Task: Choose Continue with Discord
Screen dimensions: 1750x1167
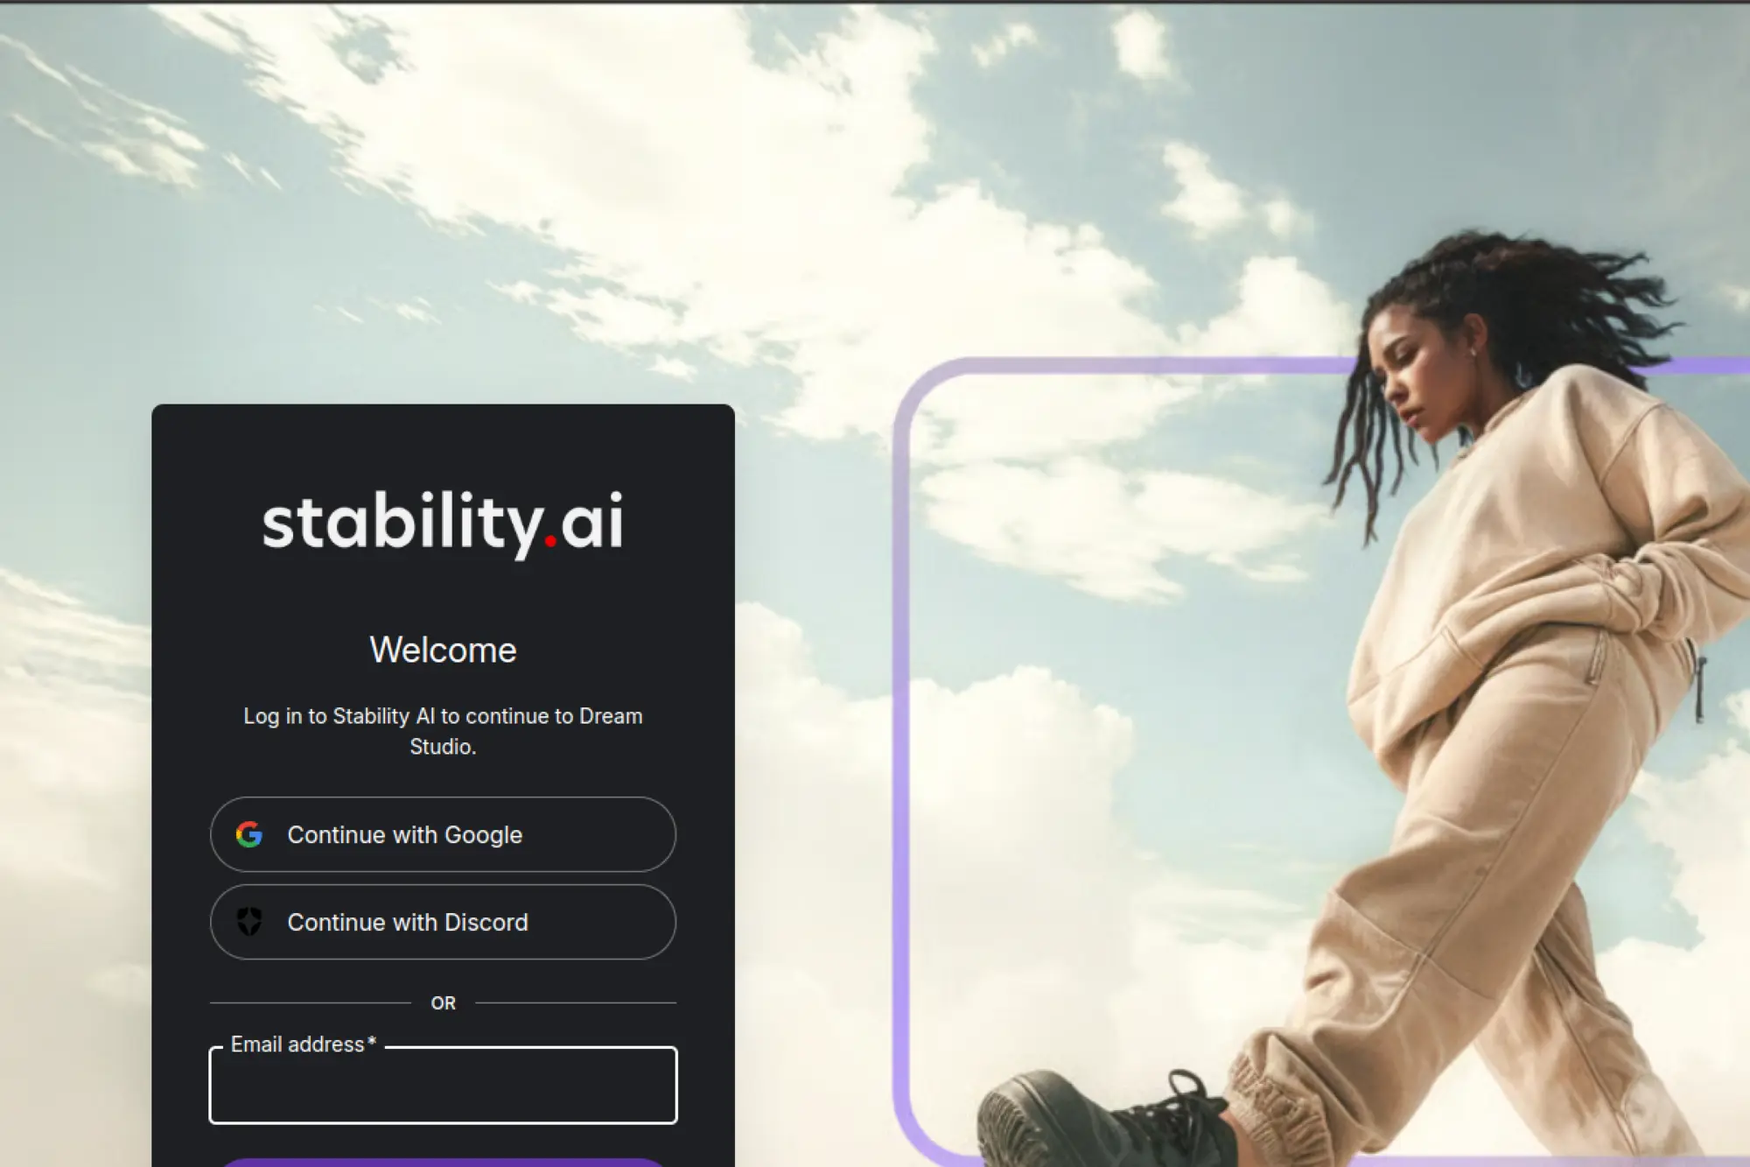Action: (443, 922)
